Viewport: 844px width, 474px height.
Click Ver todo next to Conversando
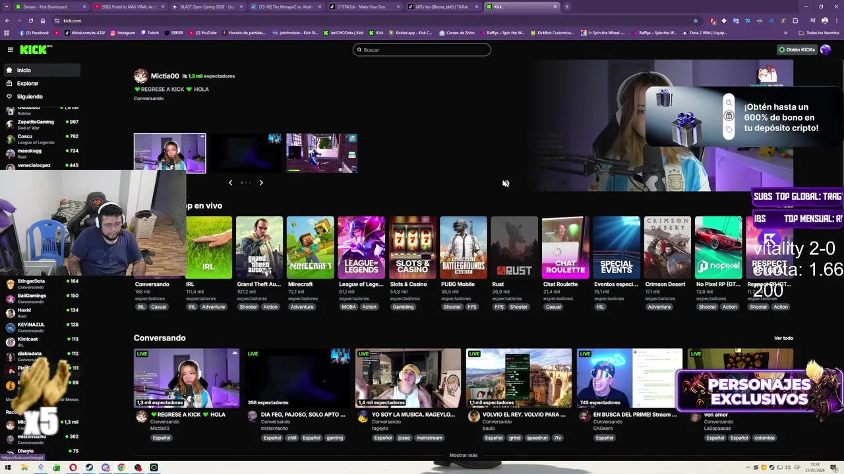(x=783, y=338)
